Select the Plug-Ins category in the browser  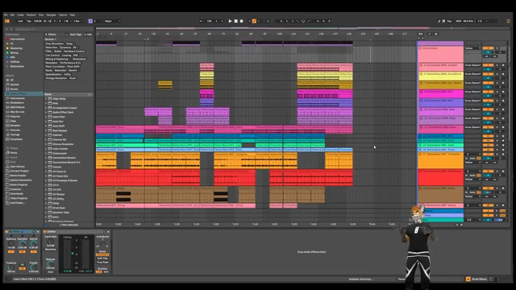click(x=15, y=116)
